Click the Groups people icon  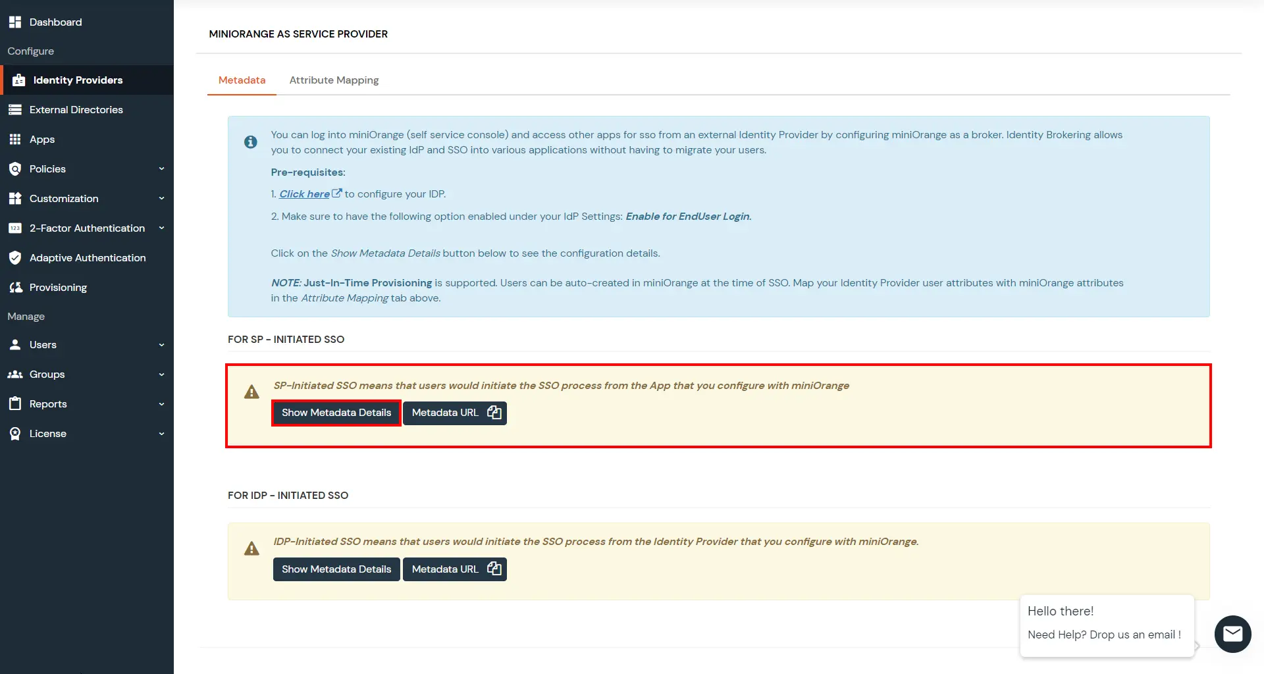pyautogui.click(x=15, y=374)
